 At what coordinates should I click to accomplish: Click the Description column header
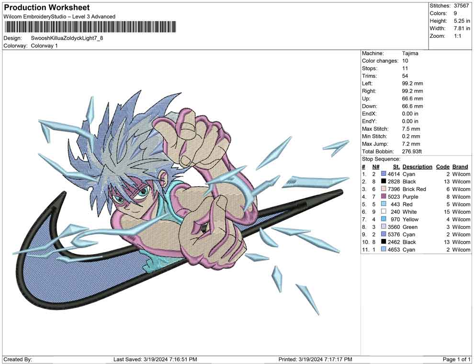click(x=418, y=166)
